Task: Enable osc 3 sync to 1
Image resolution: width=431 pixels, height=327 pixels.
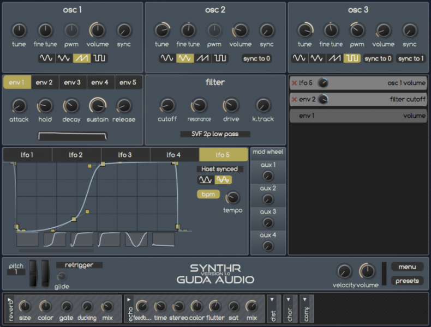Action: point(411,58)
